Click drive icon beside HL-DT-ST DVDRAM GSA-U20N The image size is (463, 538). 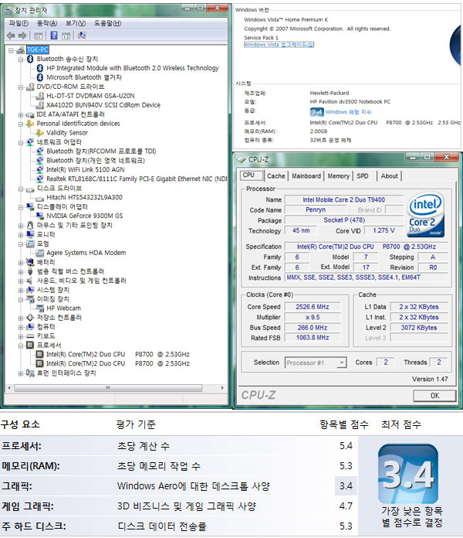pyautogui.click(x=39, y=96)
